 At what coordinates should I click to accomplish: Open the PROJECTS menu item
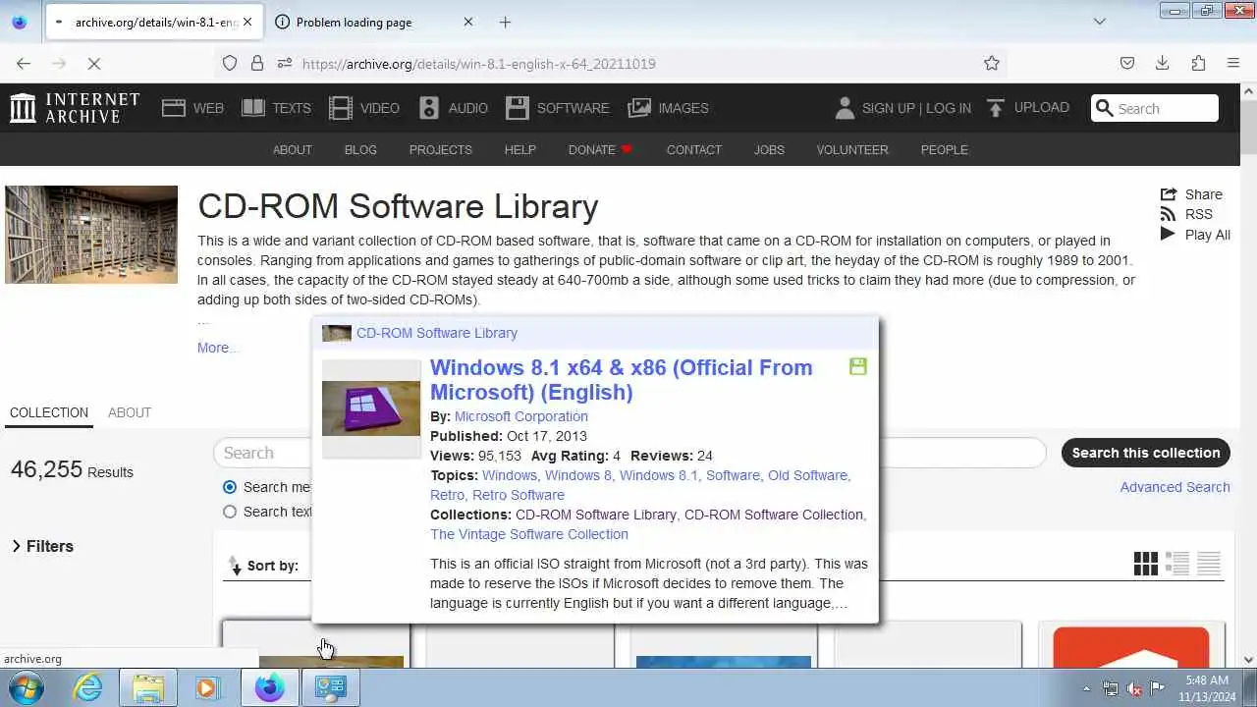[x=441, y=149]
